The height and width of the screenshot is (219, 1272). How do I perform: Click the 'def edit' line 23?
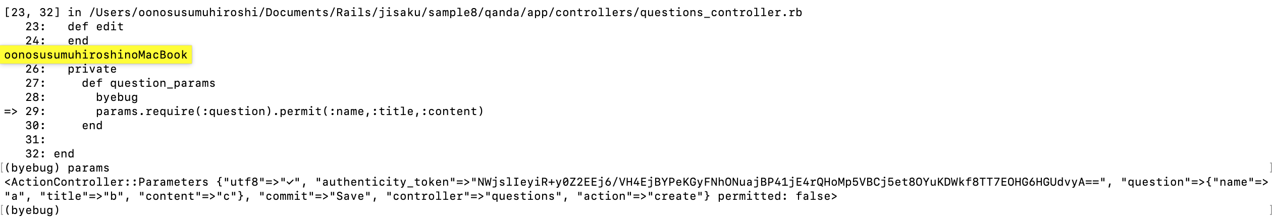click(95, 27)
